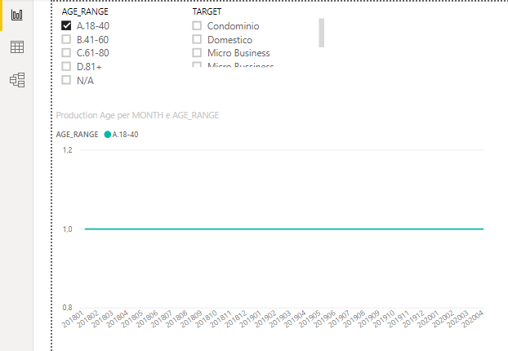Click the 201801 x-axis label
Image resolution: width=508 pixels, height=351 pixels.
click(74, 319)
